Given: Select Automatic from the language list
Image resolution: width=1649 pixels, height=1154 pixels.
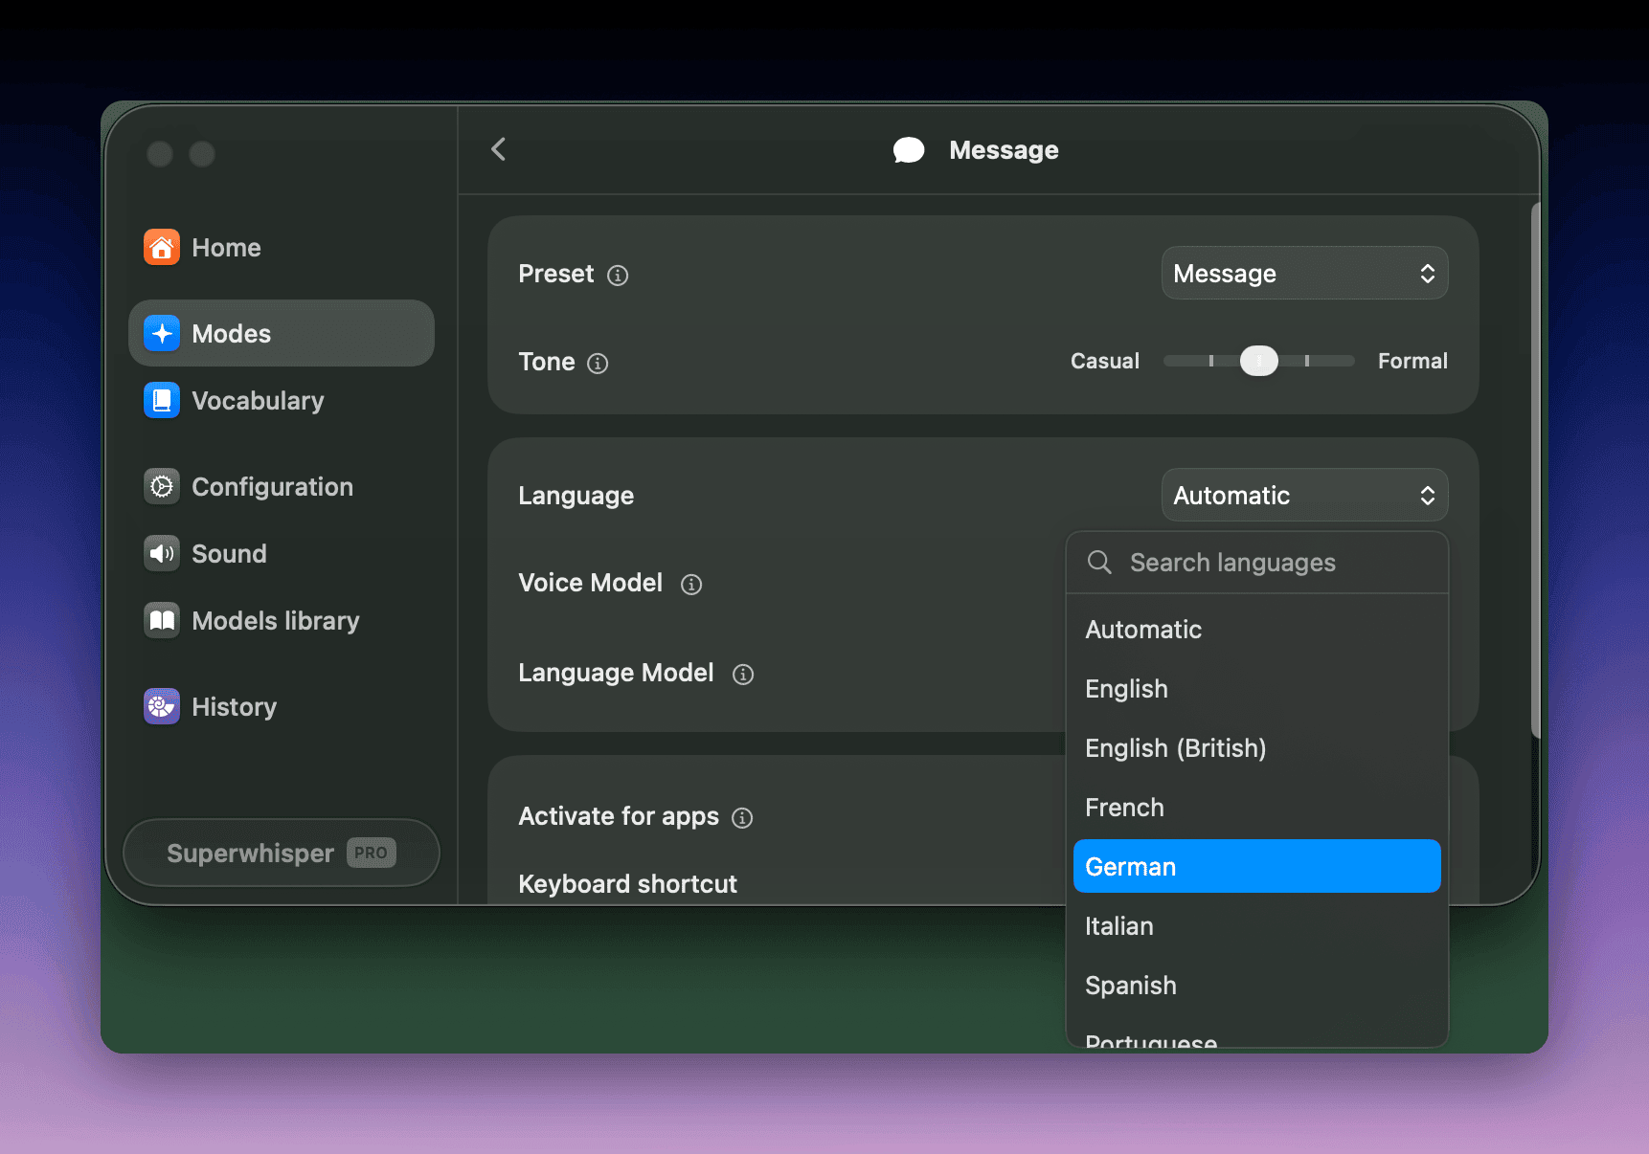Looking at the screenshot, I should point(1256,630).
